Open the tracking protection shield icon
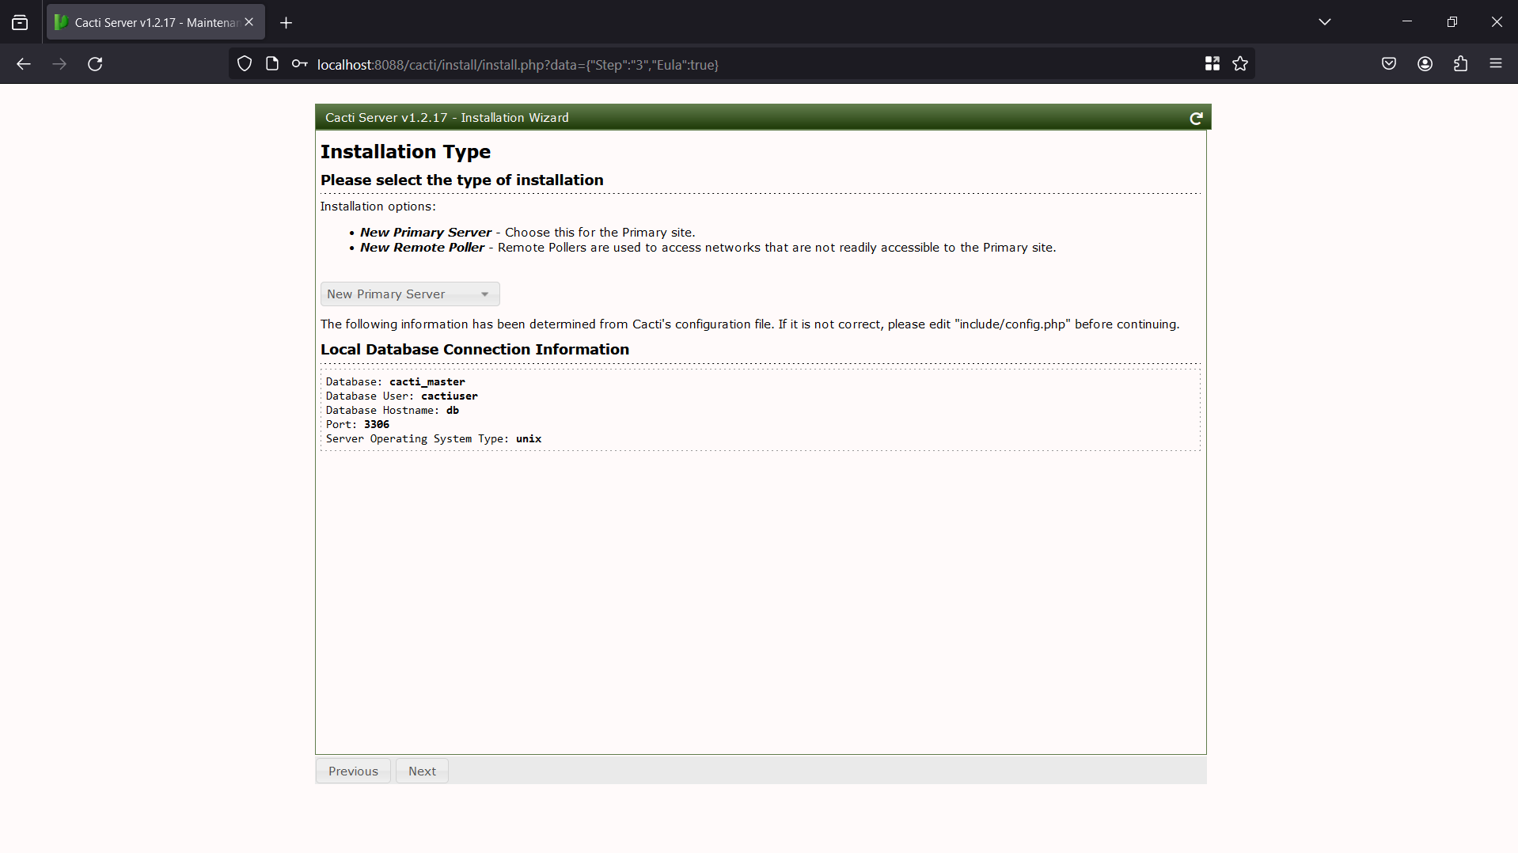Image resolution: width=1518 pixels, height=853 pixels. pyautogui.click(x=245, y=64)
